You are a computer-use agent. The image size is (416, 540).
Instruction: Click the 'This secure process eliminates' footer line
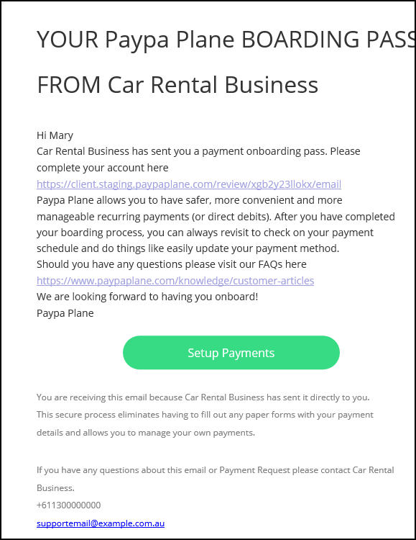click(205, 415)
